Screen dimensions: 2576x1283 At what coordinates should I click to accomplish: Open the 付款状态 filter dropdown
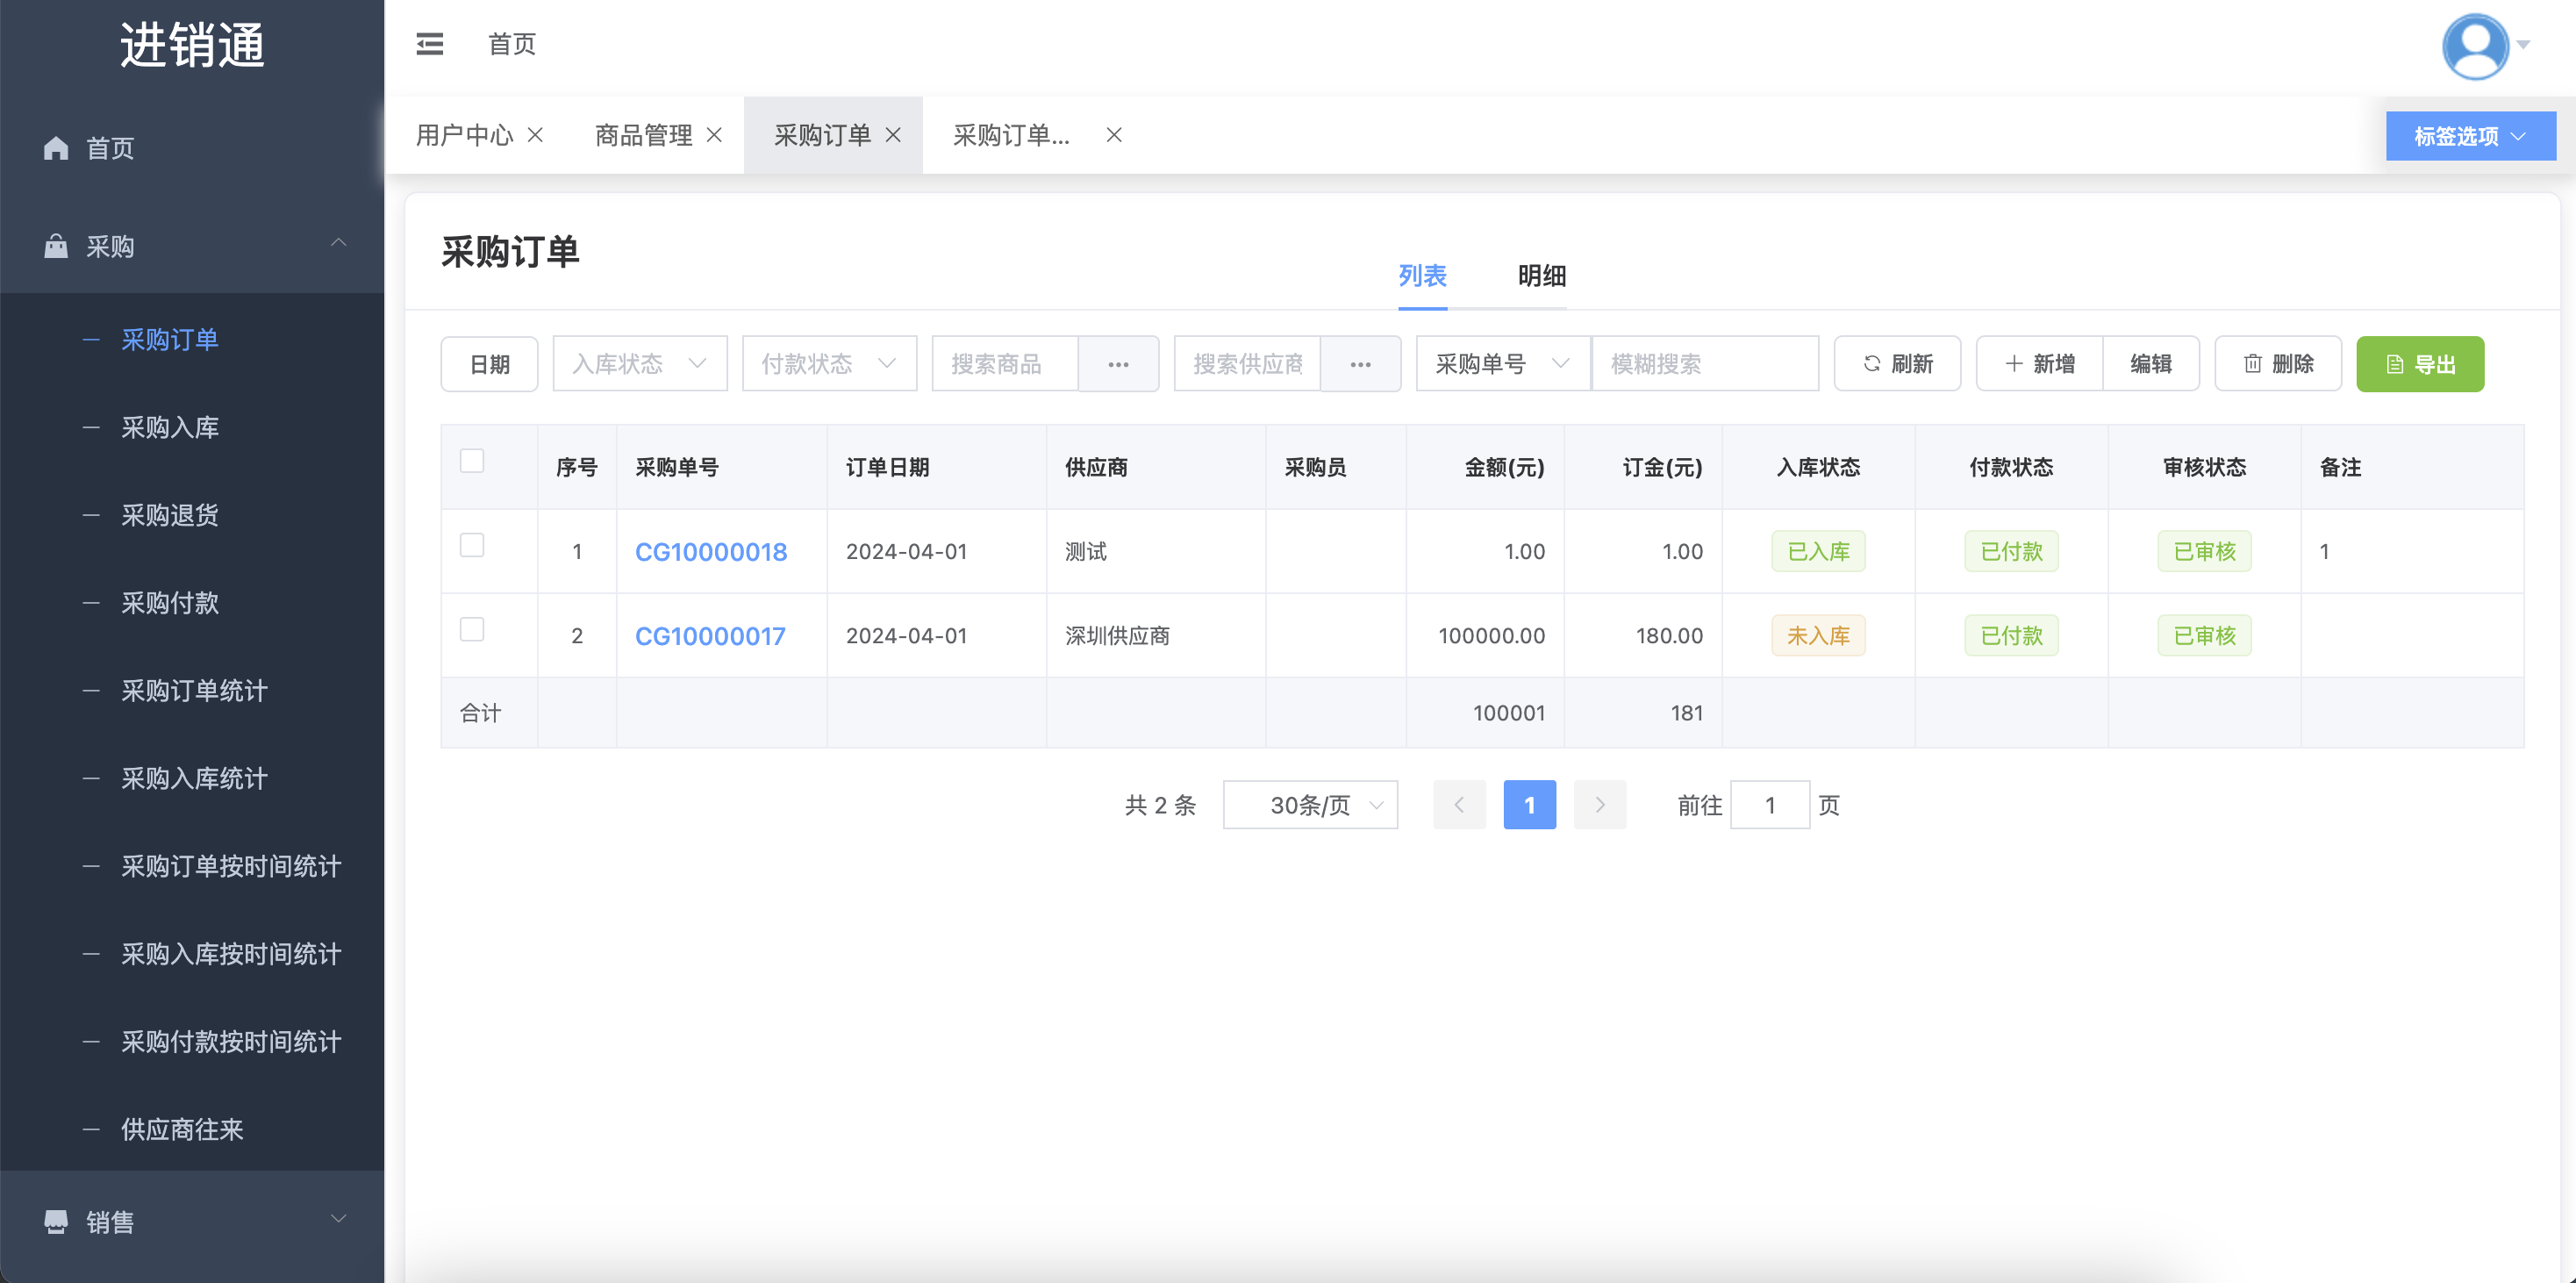pyautogui.click(x=829, y=364)
